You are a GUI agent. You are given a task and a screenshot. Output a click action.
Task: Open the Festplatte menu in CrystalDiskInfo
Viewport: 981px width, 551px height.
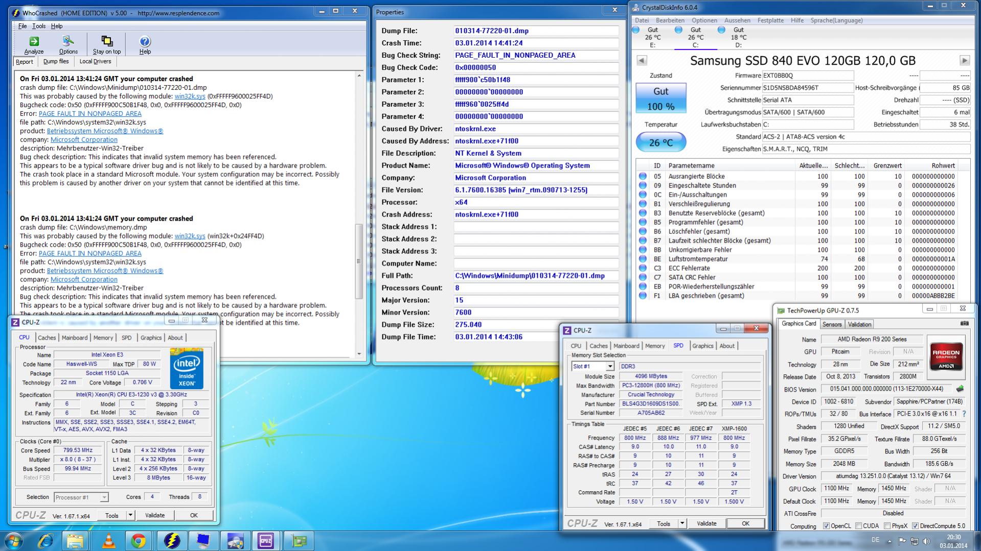coord(770,20)
